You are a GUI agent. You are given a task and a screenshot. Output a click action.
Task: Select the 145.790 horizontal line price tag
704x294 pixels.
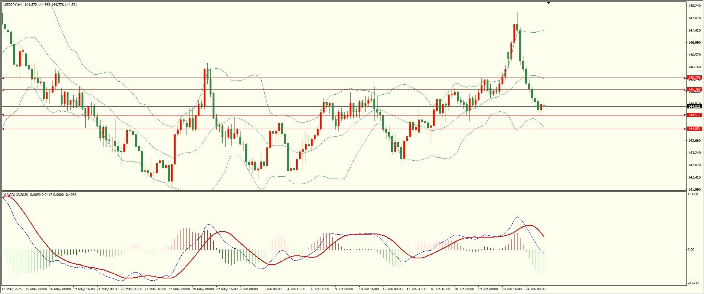pos(694,78)
